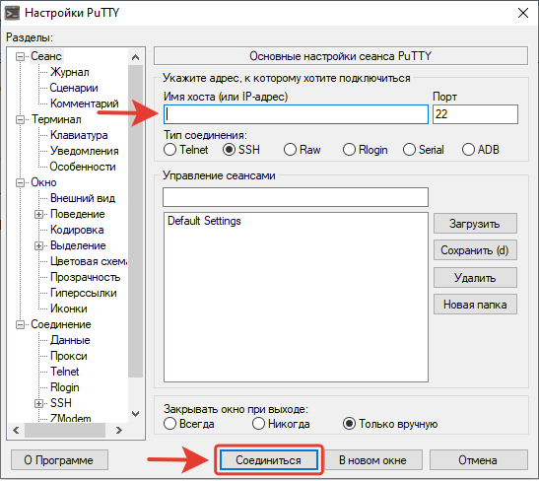The width and height of the screenshot is (539, 481).
Task: Select Default Settings in session list
Action: pyautogui.click(x=204, y=221)
